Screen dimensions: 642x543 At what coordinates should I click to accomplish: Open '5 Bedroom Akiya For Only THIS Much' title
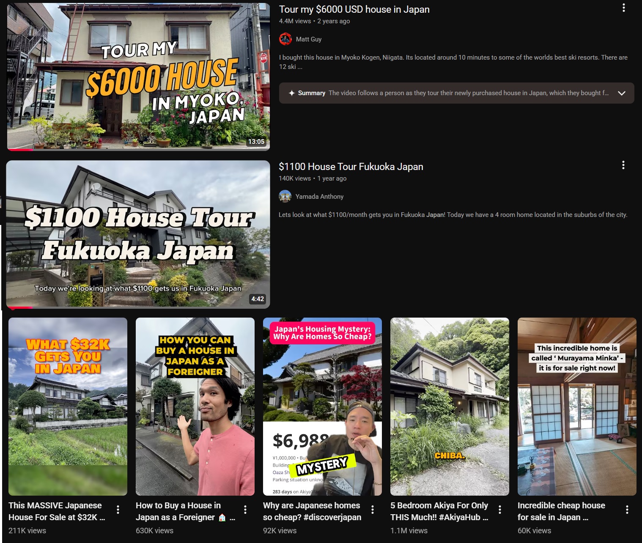pos(439,511)
